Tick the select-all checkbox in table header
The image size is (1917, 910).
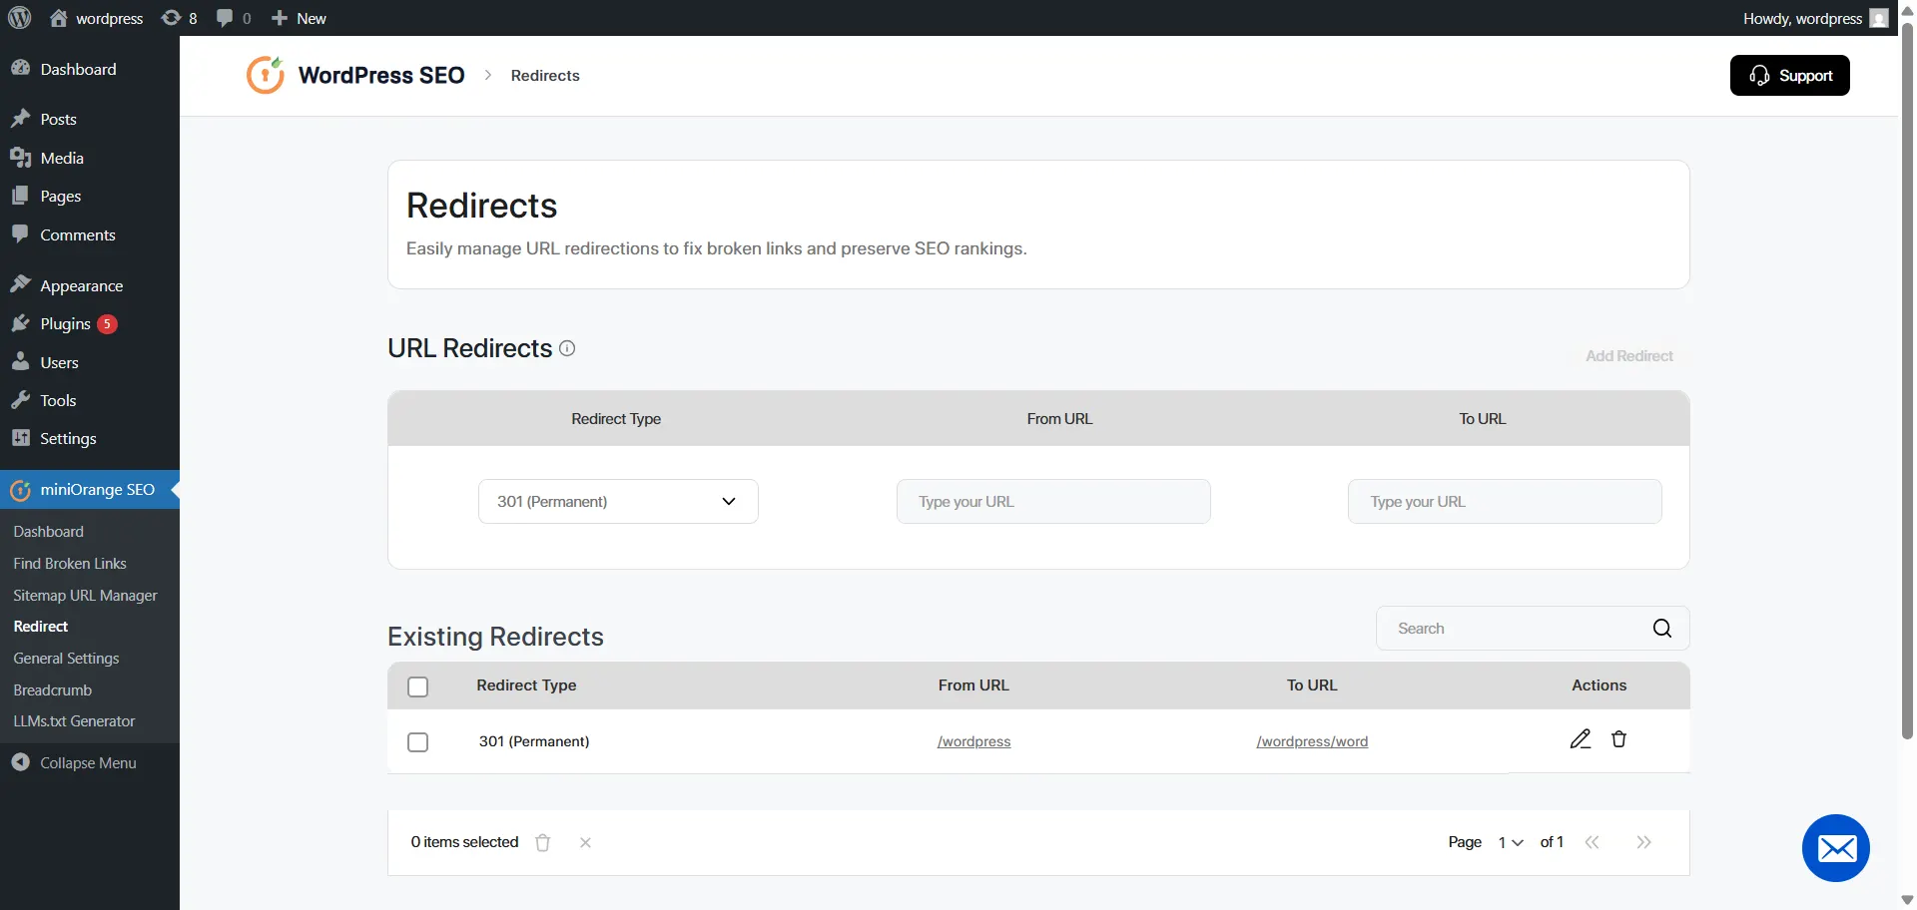point(418,686)
